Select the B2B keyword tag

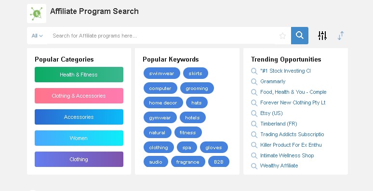click(219, 162)
